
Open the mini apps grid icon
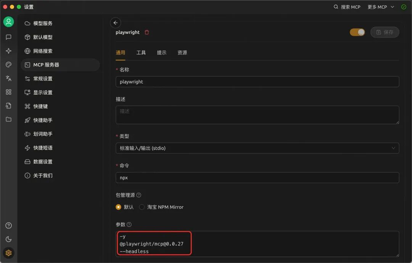[x=8, y=92]
